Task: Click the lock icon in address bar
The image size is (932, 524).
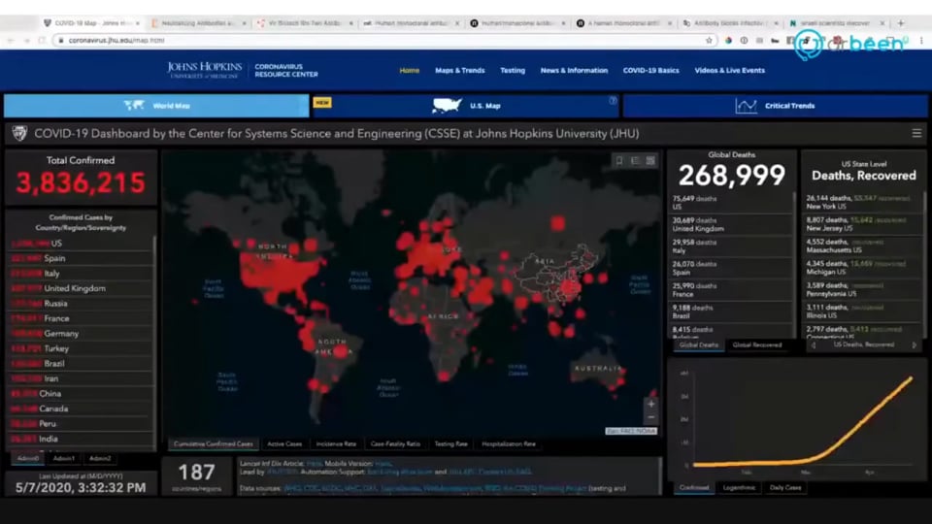Action: coord(60,41)
